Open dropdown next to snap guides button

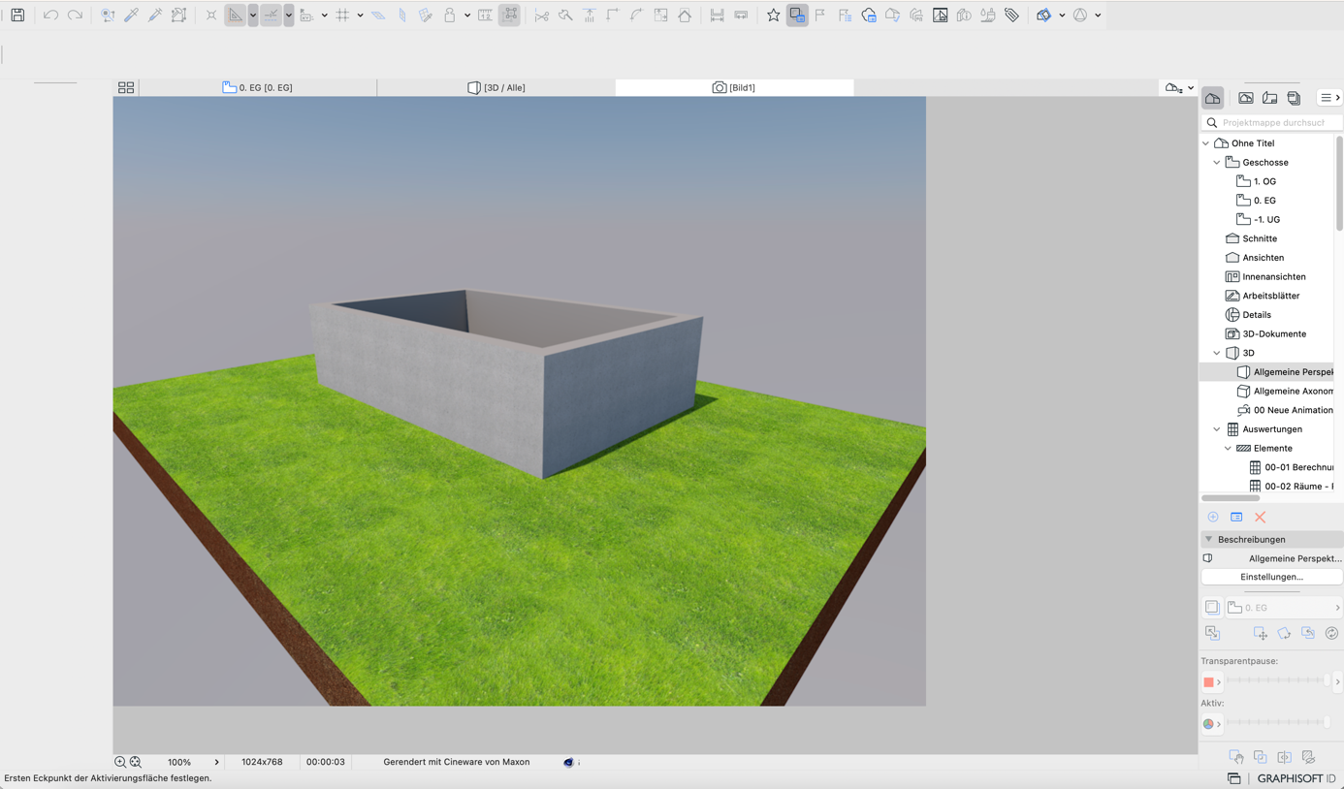[289, 16]
